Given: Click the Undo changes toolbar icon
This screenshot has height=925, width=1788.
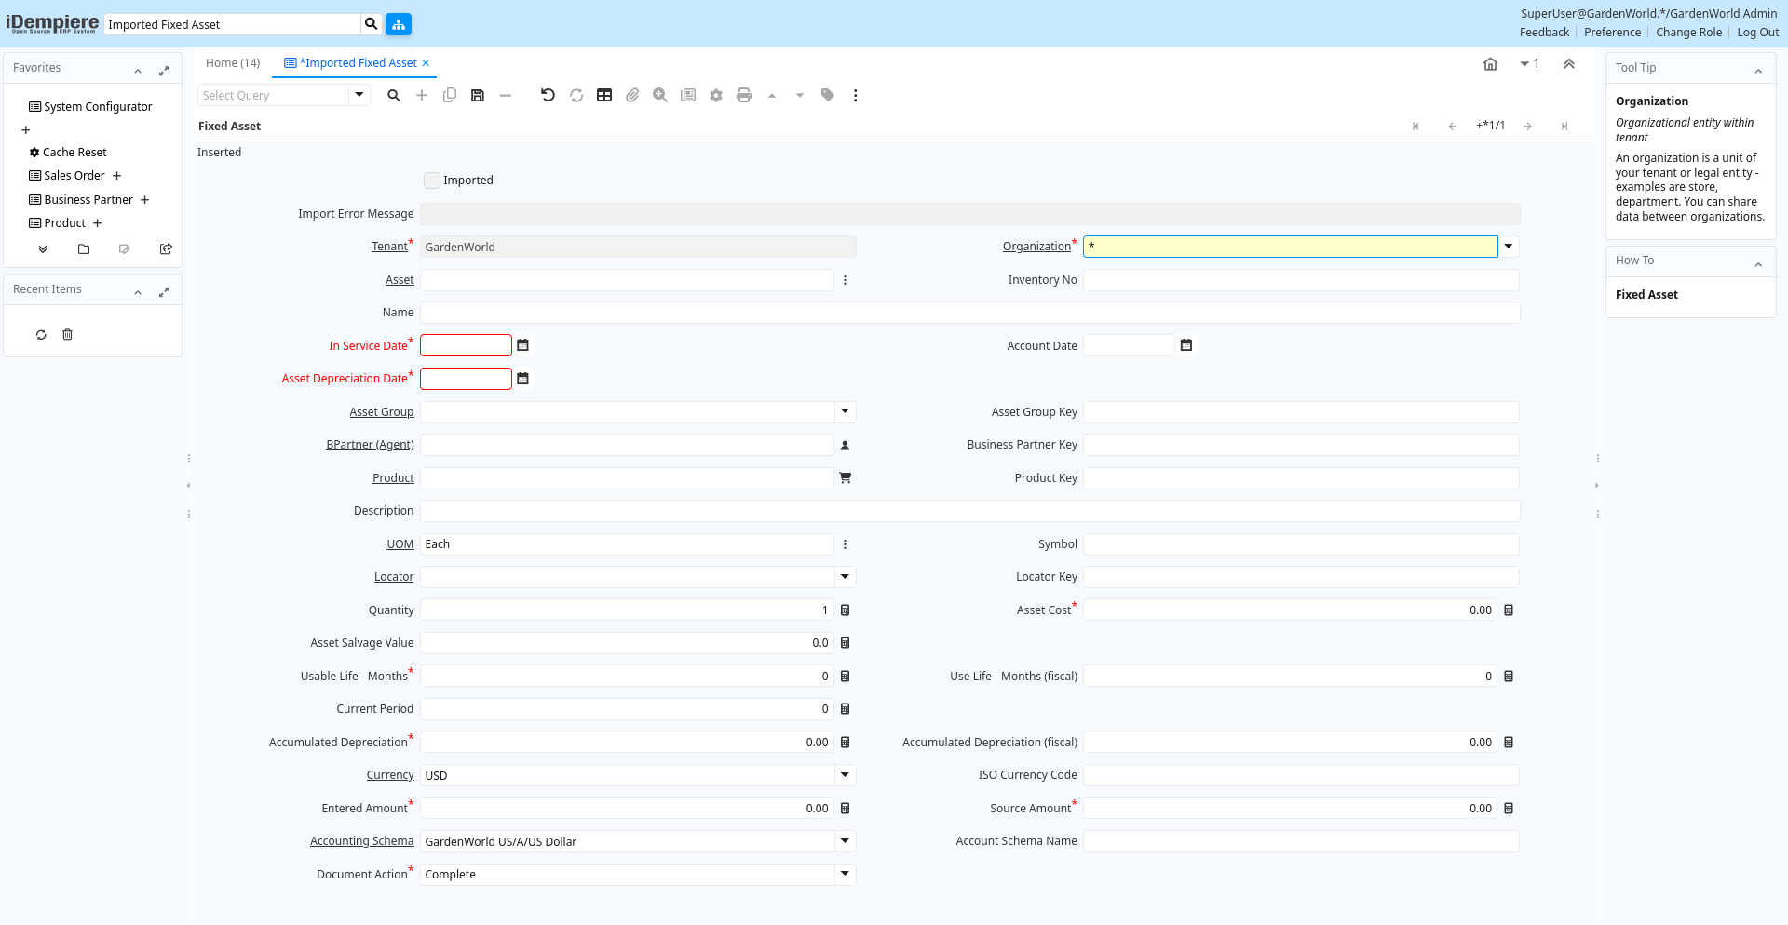Looking at the screenshot, I should [x=548, y=95].
